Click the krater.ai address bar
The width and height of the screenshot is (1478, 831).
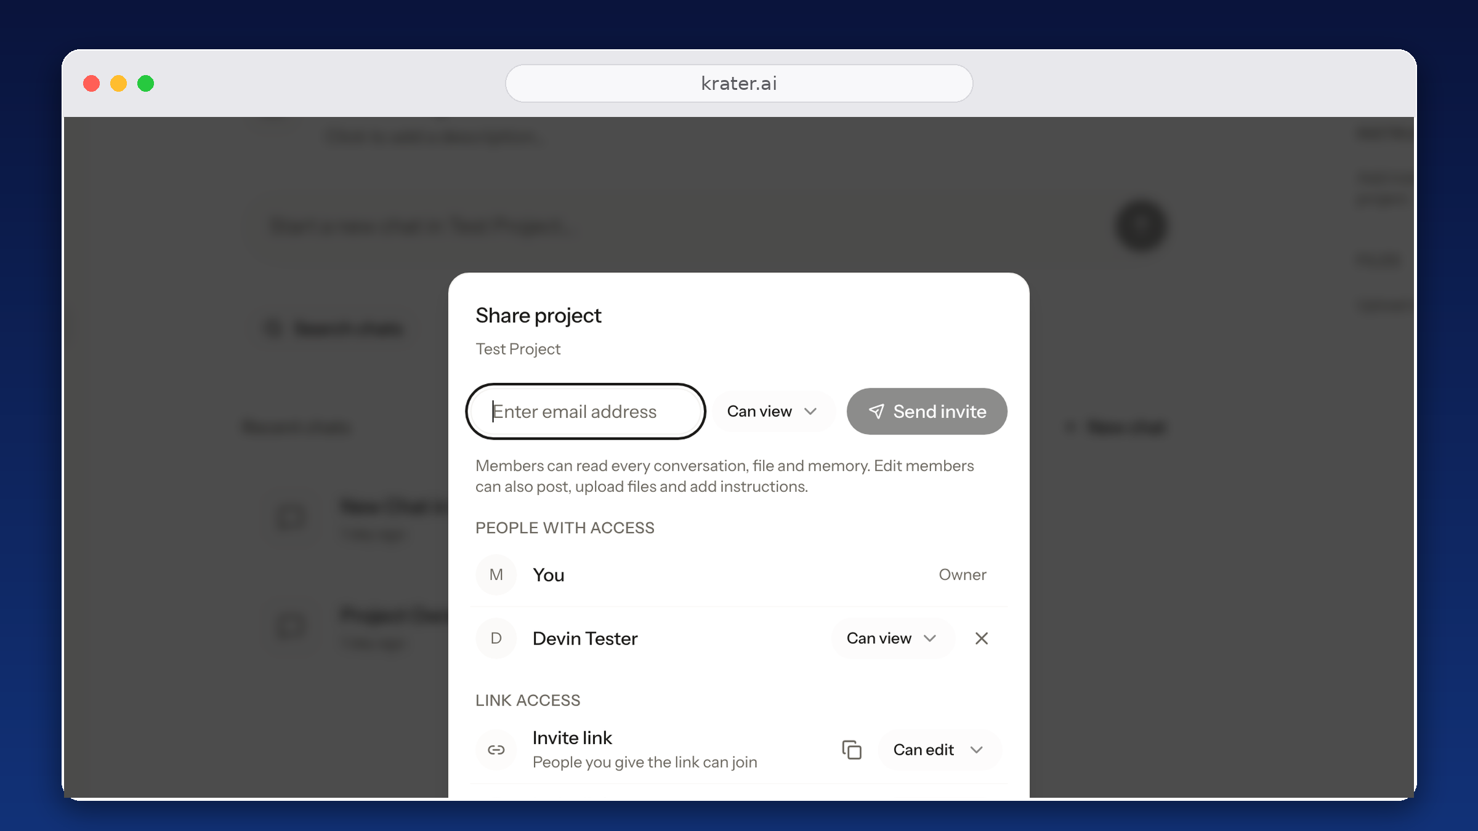739,83
